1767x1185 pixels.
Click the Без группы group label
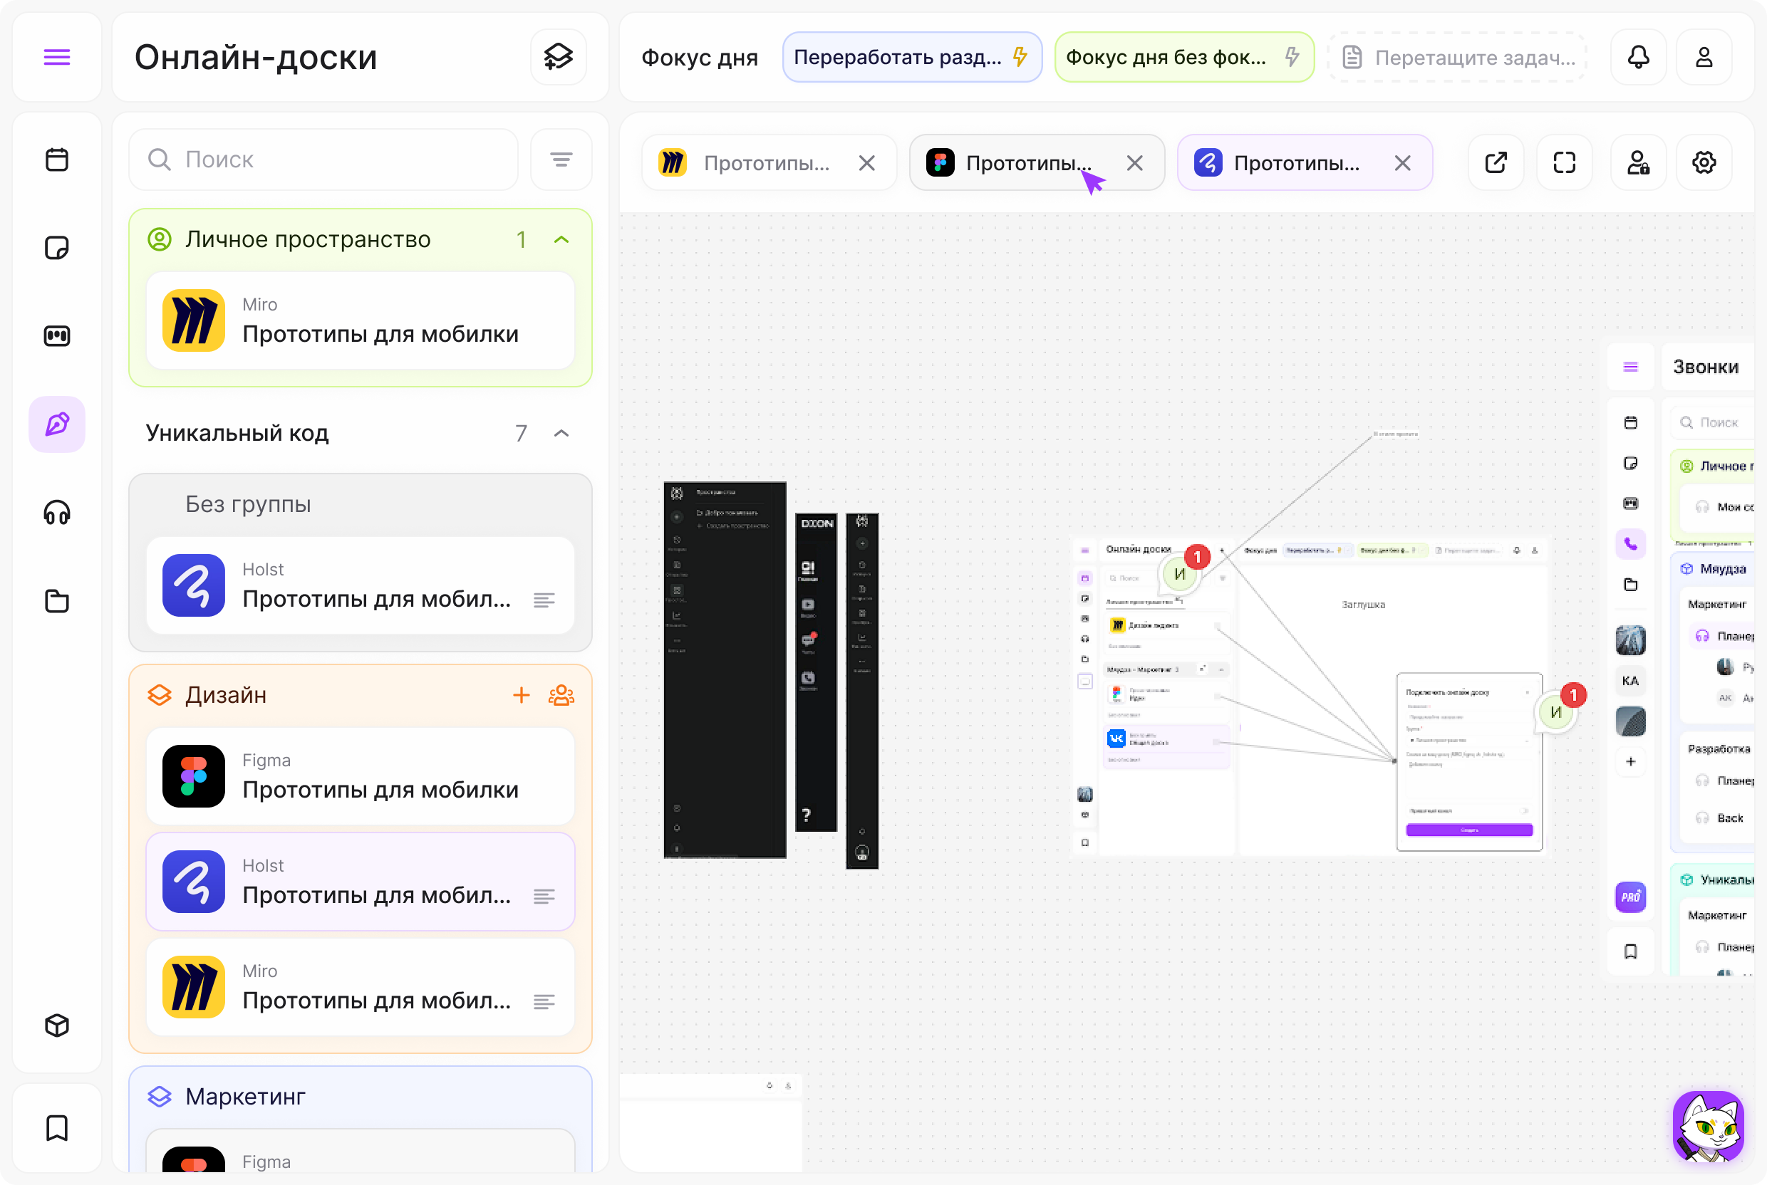click(249, 505)
